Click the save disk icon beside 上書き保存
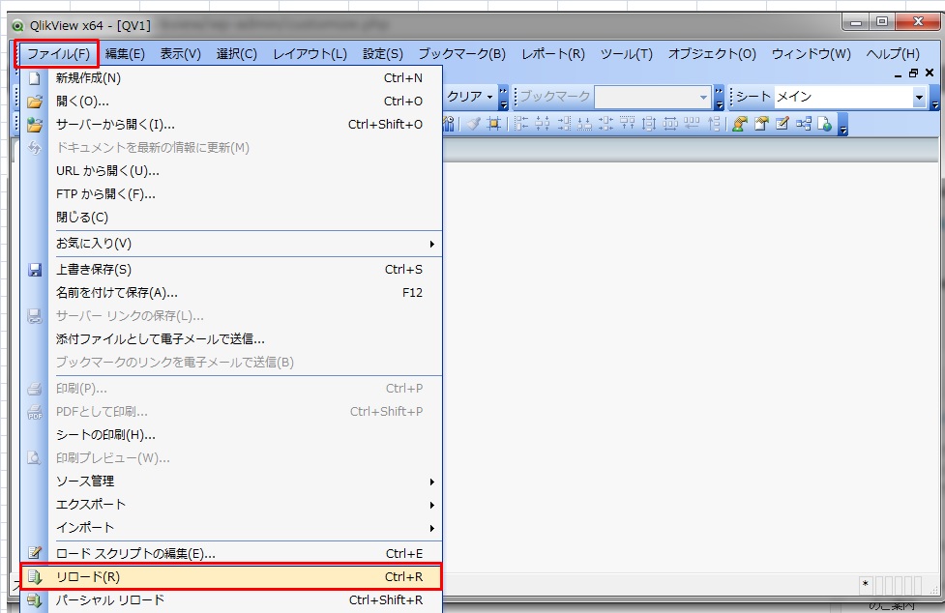Screen dimensions: 945x613 [35, 270]
